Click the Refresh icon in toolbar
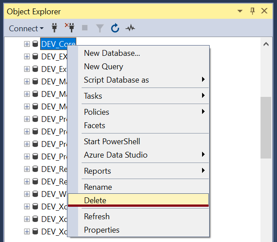Viewport: 277px width, 242px height. (x=115, y=28)
